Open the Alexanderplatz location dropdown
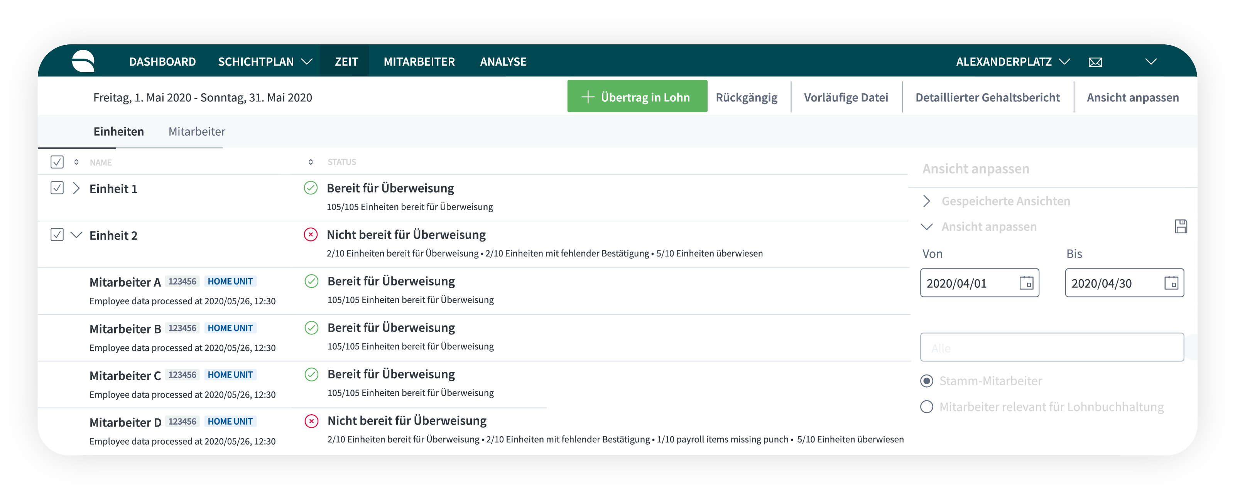 pyautogui.click(x=1012, y=62)
